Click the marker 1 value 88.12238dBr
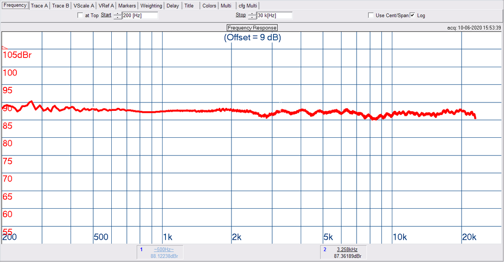 point(164,256)
